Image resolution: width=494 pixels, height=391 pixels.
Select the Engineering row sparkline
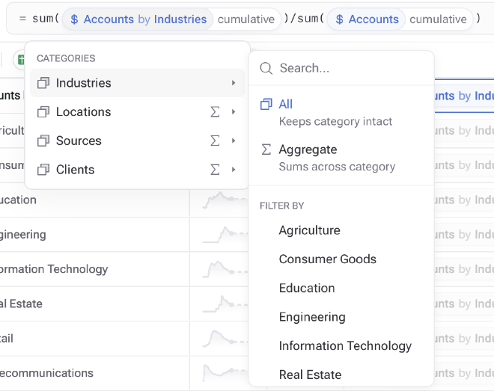(225, 234)
